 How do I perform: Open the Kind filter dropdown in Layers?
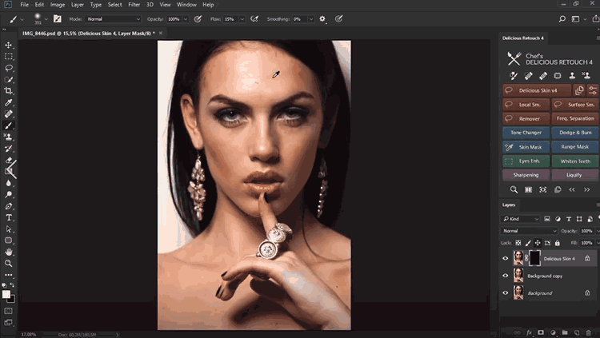(518, 219)
